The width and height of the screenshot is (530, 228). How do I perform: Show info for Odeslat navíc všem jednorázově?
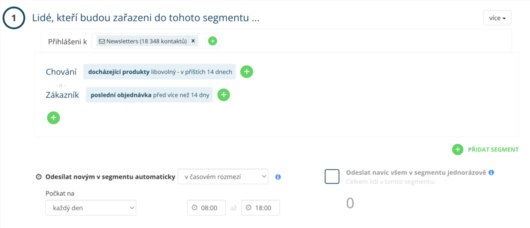point(491,172)
